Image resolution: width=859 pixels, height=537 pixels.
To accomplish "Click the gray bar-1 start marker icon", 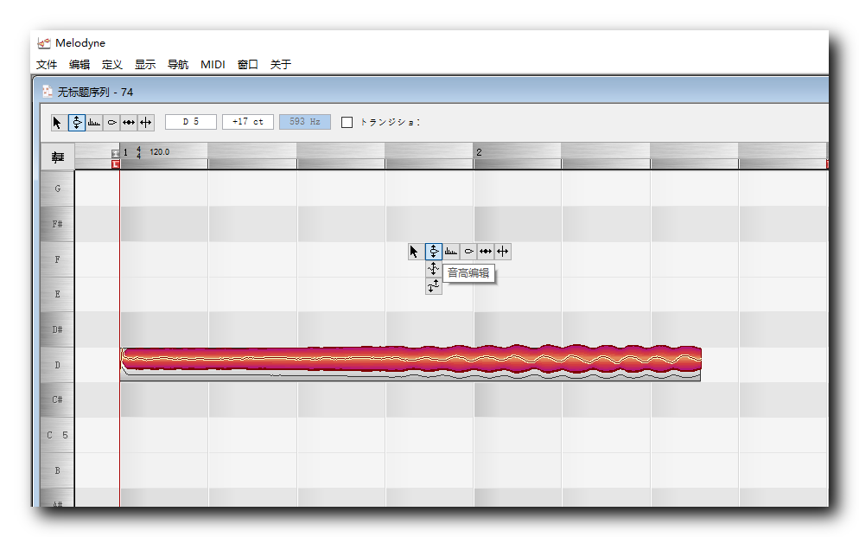I will click(x=115, y=153).
